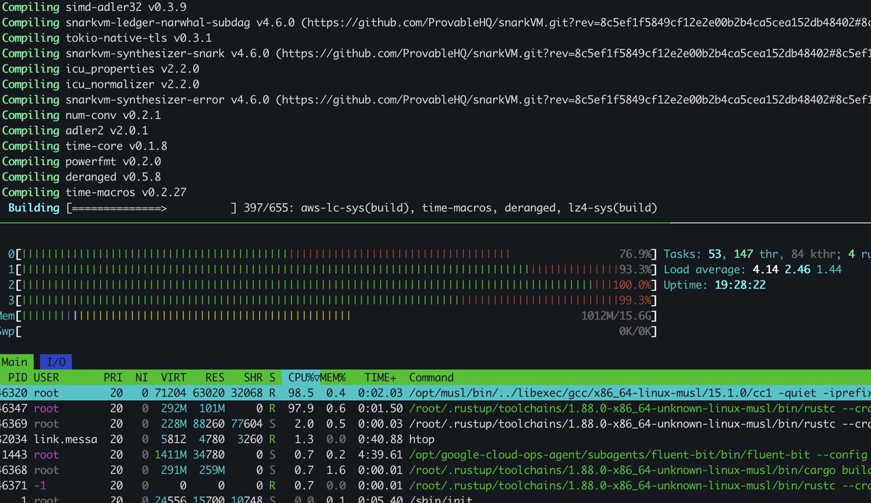871x503 pixels.
Task: Sort by RES column header
Action: [215, 377]
